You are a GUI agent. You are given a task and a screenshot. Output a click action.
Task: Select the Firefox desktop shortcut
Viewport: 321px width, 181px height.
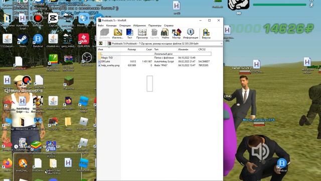8,165
